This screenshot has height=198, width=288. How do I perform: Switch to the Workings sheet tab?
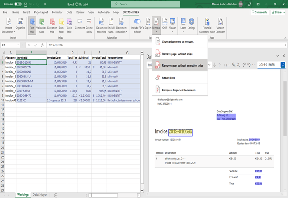click(23, 195)
